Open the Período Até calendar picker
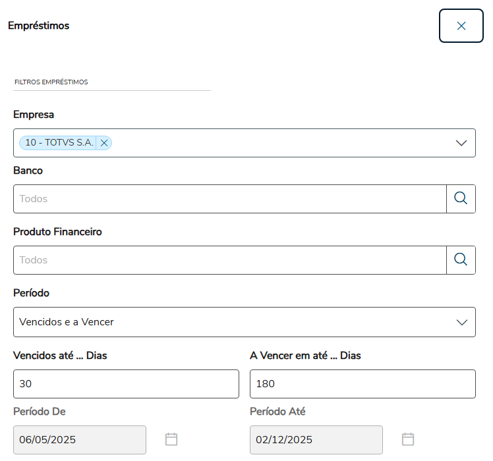This screenshot has height=461, width=493. (x=408, y=439)
